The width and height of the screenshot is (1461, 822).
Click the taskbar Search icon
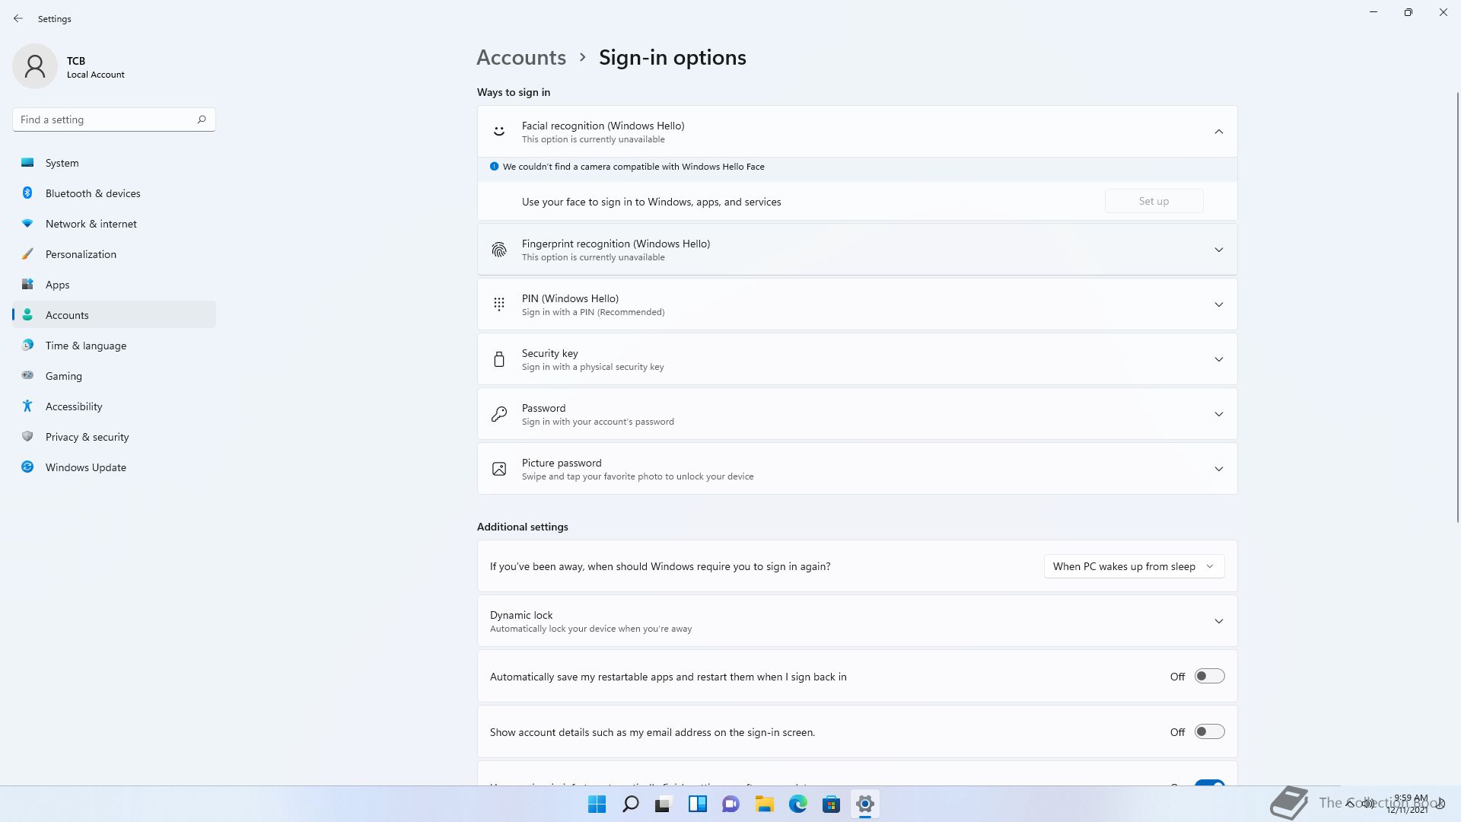pyautogui.click(x=630, y=804)
